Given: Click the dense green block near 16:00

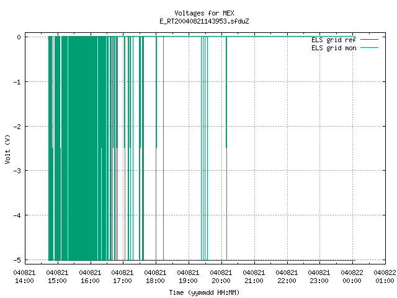Looking at the screenshot, I should (x=83, y=148).
